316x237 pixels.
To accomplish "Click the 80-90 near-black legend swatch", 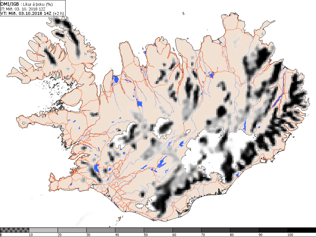I will [x=244, y=230].
